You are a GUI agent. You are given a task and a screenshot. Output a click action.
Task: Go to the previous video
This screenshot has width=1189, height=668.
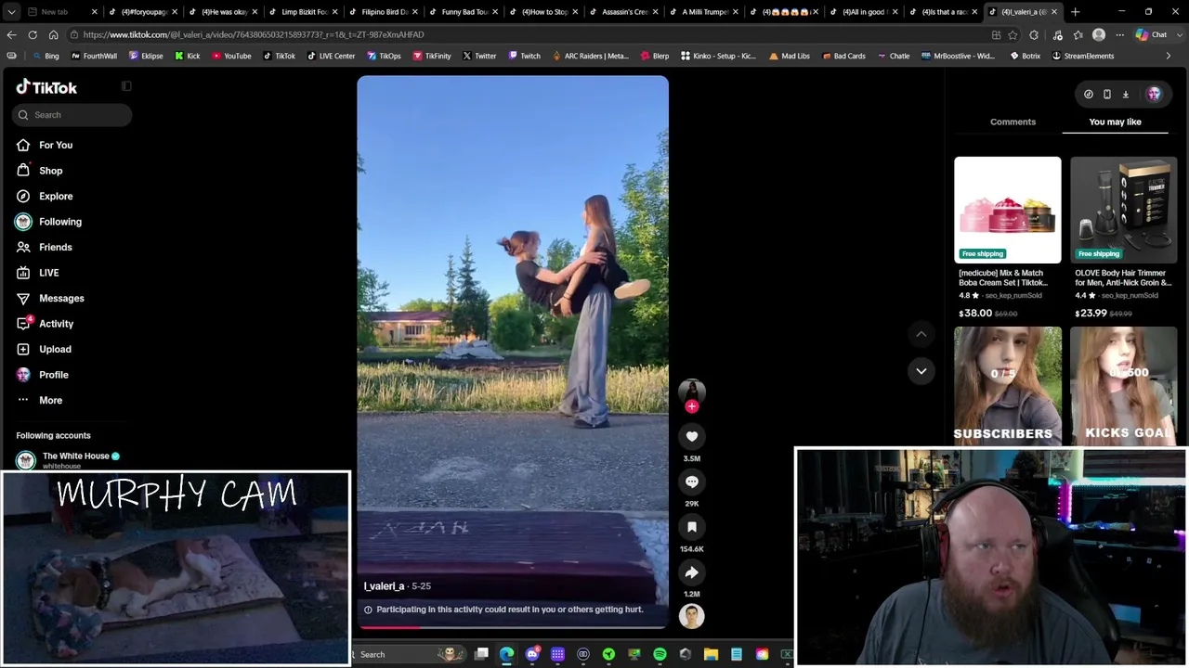921,334
